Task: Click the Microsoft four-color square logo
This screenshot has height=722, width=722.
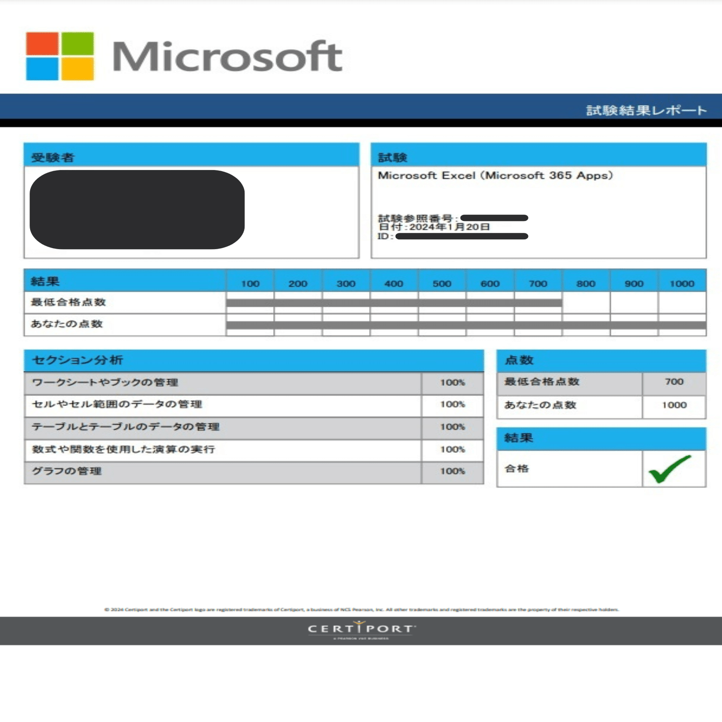Action: (x=60, y=56)
